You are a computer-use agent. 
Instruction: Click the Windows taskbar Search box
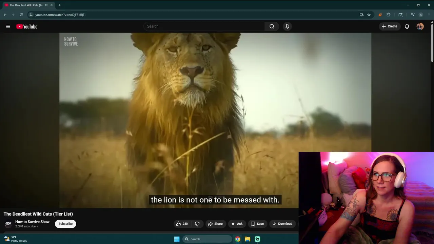coord(207,239)
